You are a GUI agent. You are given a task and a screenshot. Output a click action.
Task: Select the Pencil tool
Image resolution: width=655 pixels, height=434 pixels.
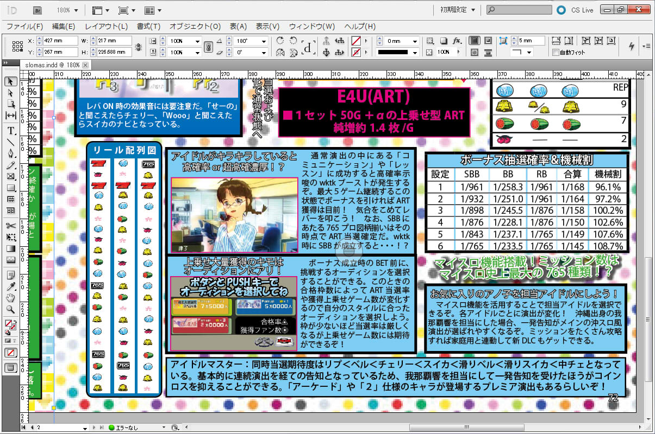coord(10,165)
